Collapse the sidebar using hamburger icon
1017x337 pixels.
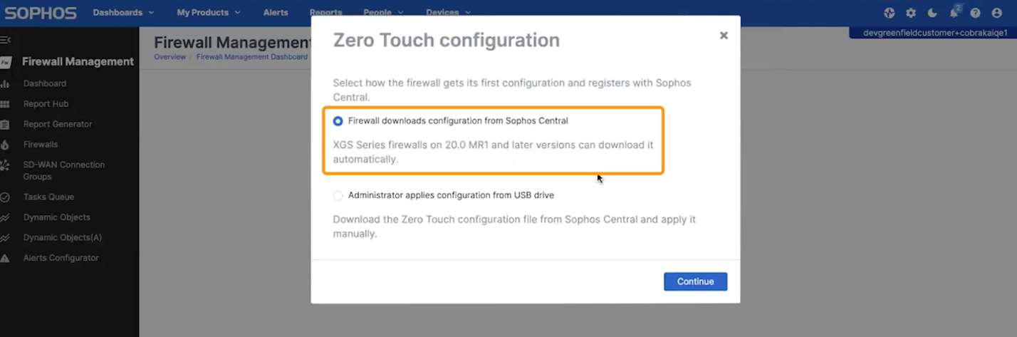(x=5, y=40)
